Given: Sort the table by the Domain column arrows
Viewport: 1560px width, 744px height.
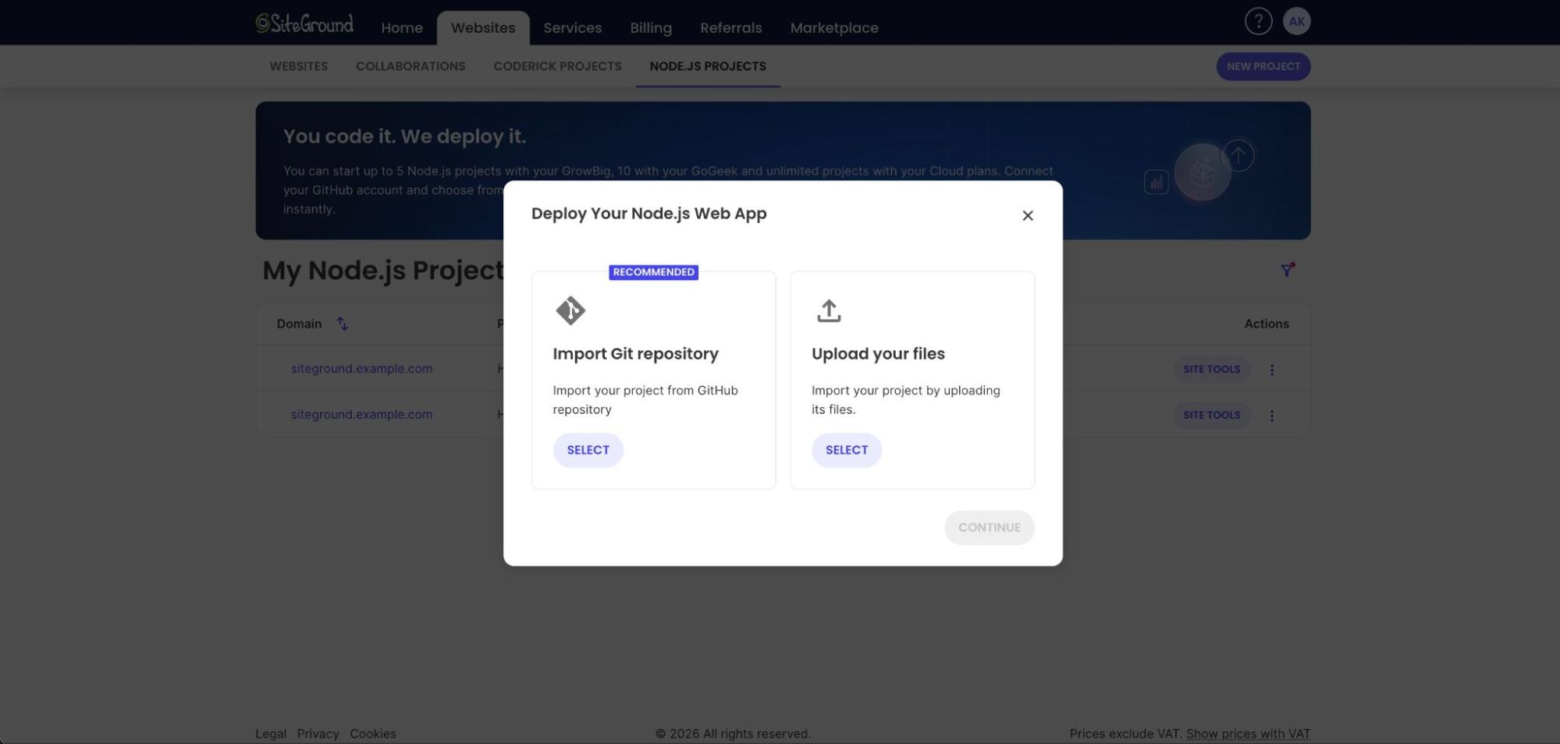Looking at the screenshot, I should click(x=342, y=324).
